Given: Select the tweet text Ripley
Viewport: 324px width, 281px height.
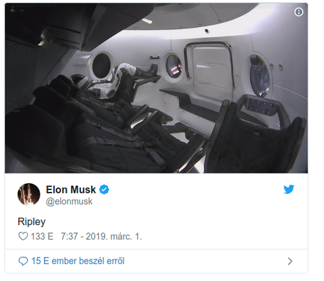Looking at the screenshot, I should (x=32, y=222).
